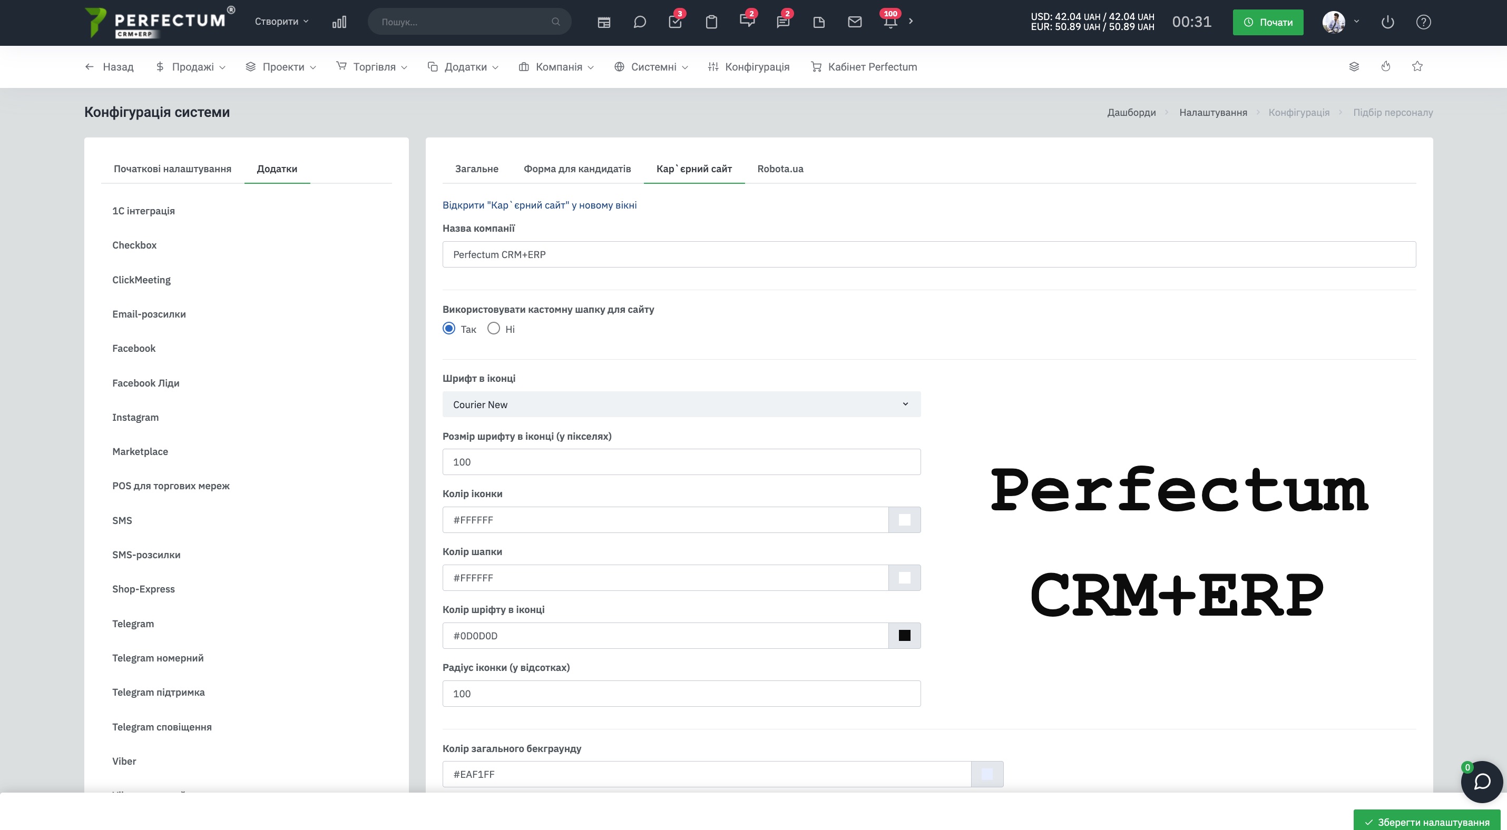
Task: Click the layers stack icon
Action: 1354,67
